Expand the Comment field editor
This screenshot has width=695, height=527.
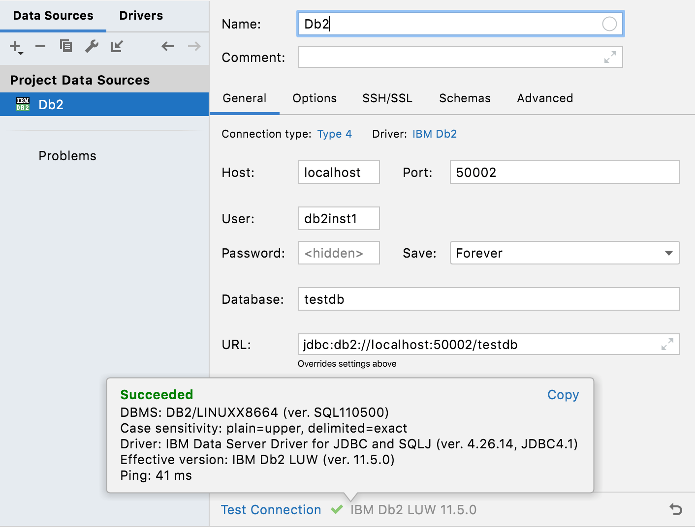610,57
